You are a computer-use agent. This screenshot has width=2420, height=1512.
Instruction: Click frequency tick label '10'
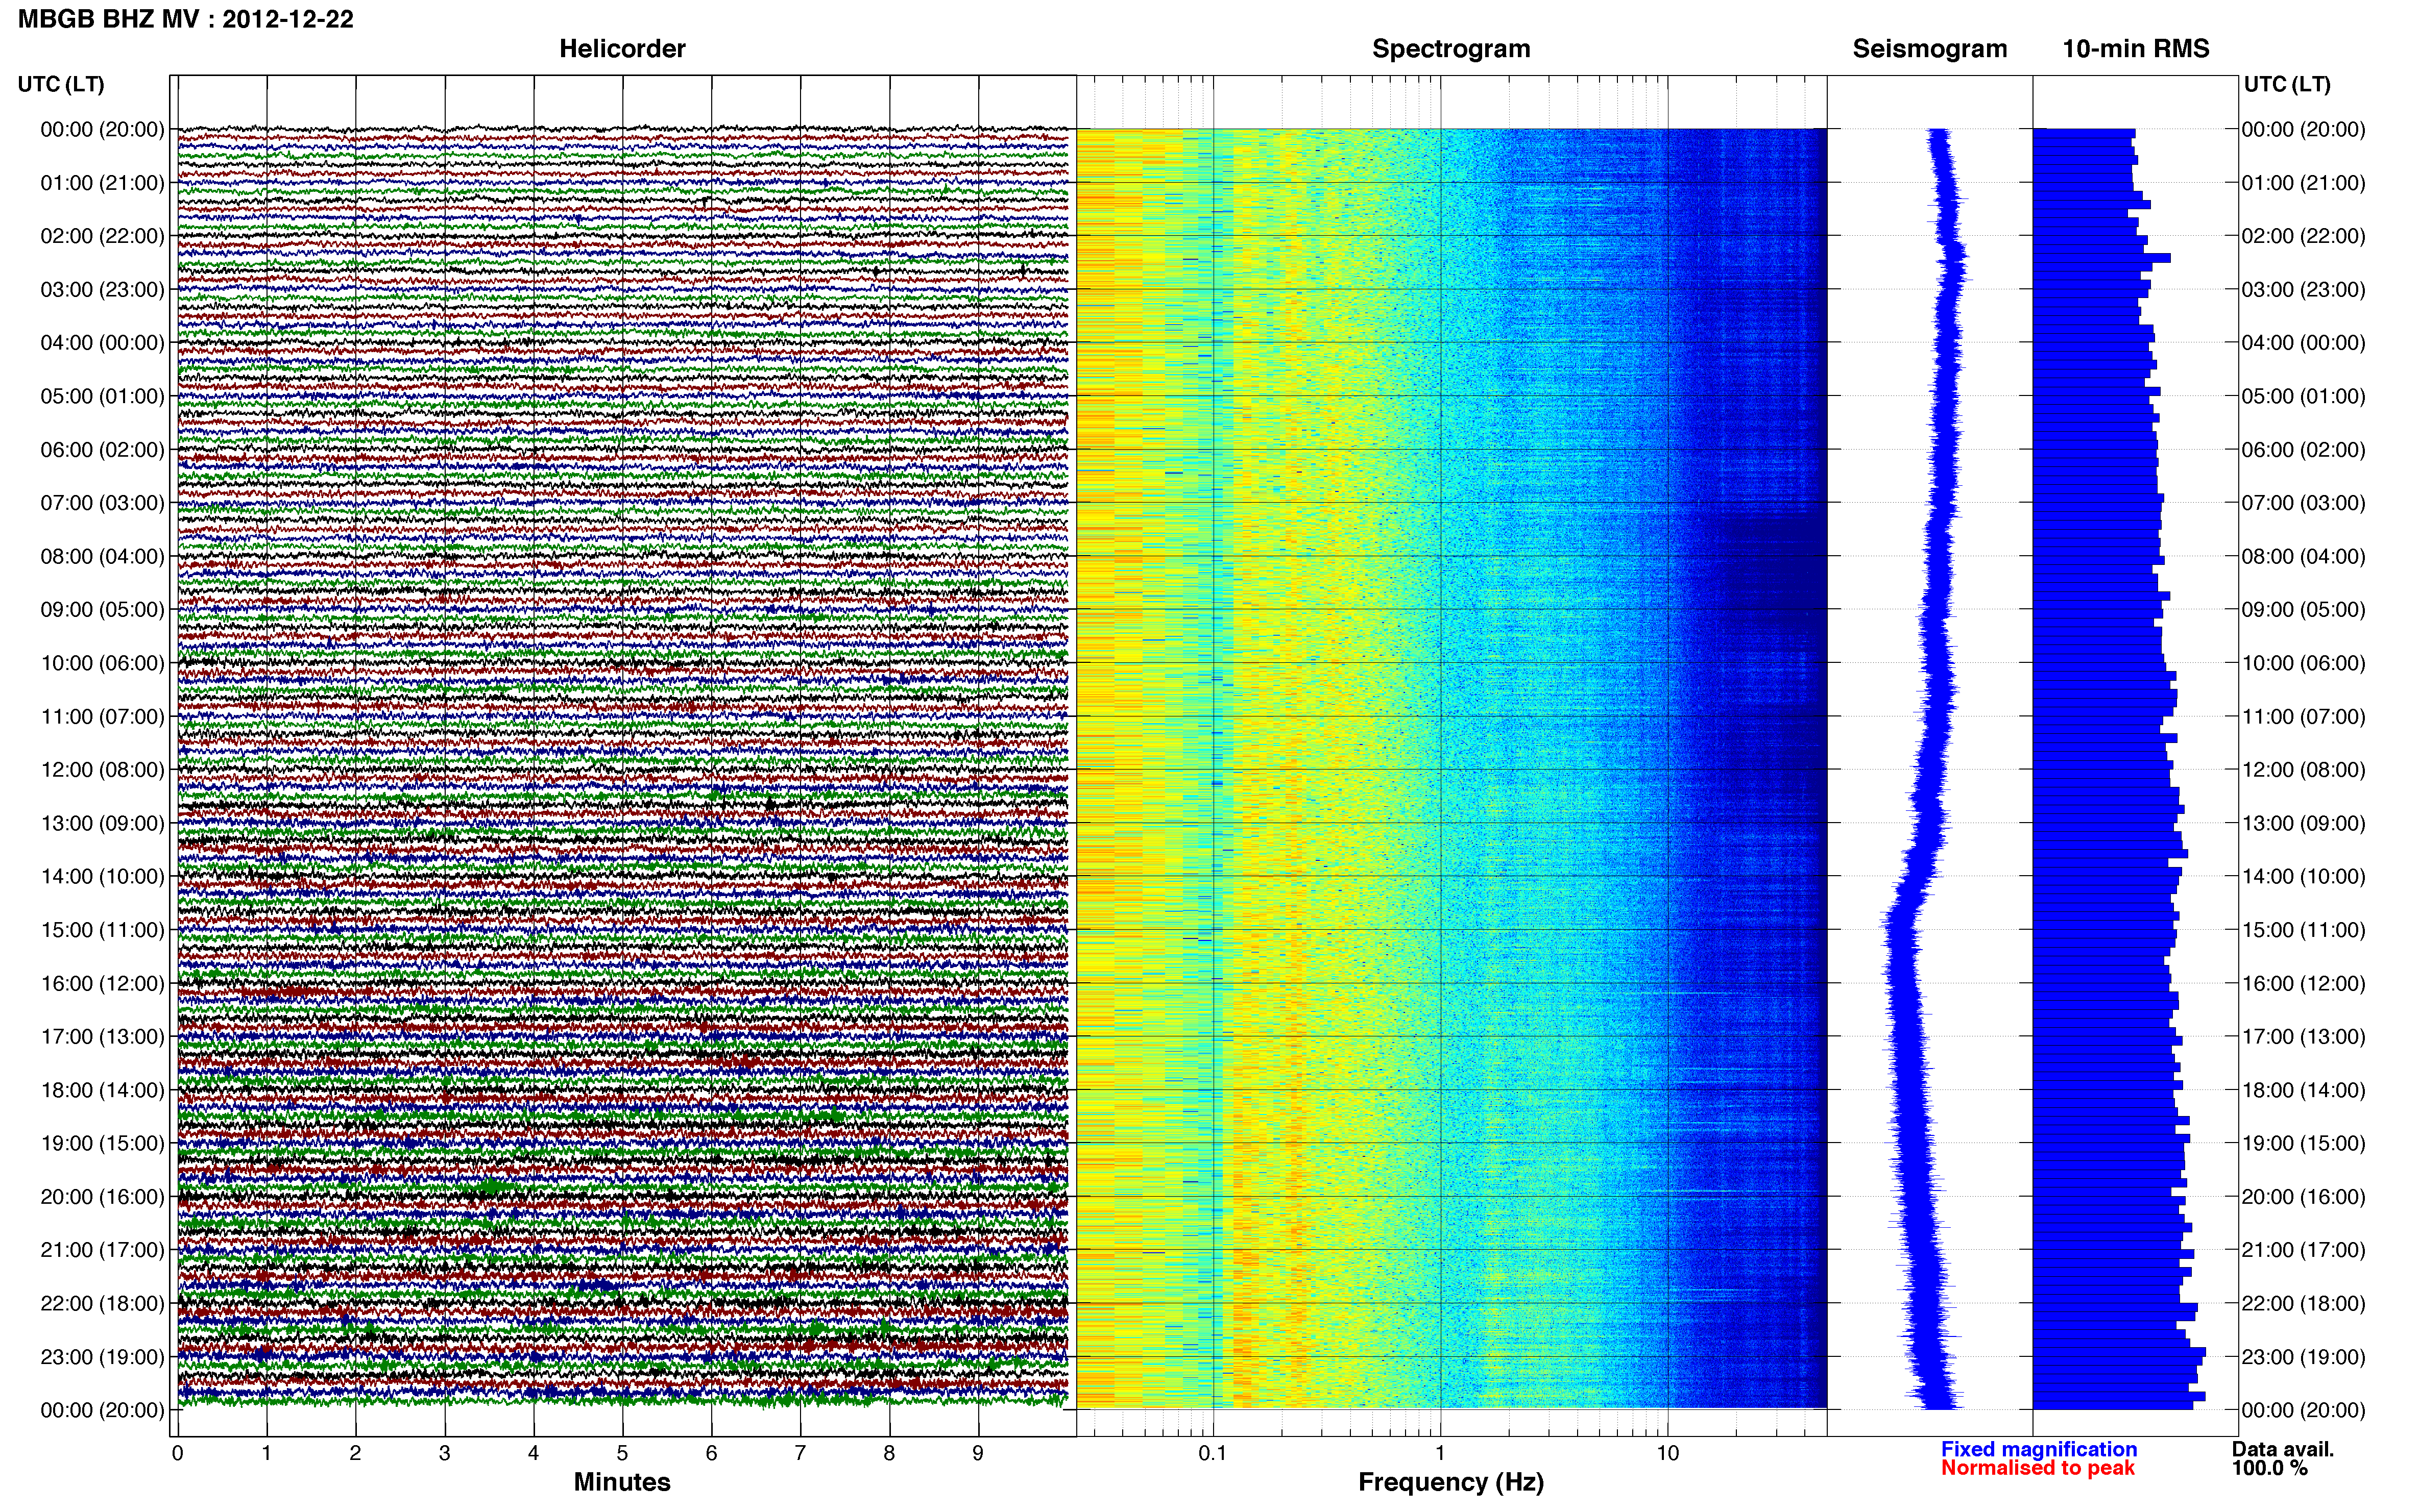pyautogui.click(x=1667, y=1454)
